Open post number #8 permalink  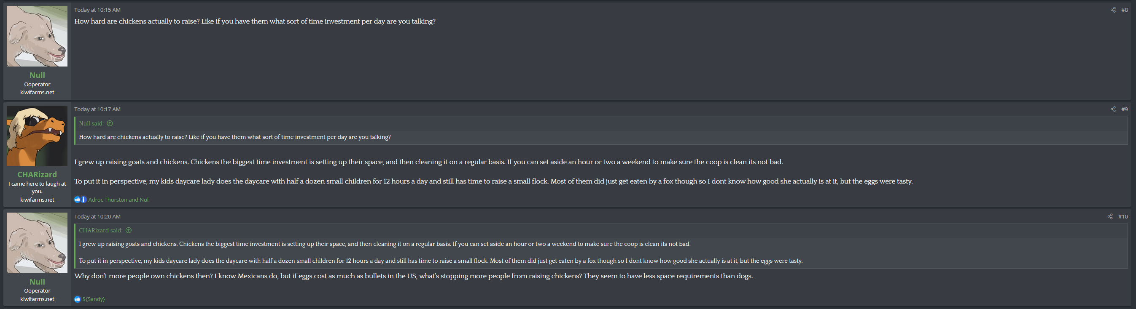point(1125,10)
